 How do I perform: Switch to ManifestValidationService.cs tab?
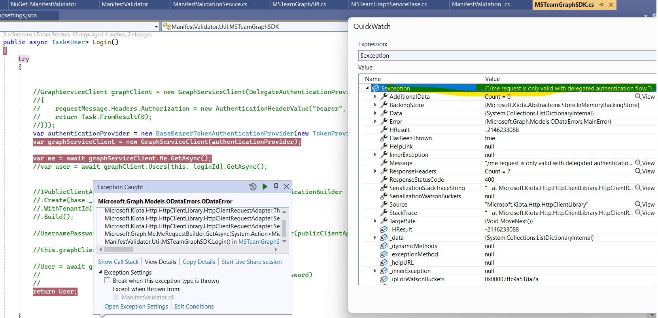pos(210,4)
